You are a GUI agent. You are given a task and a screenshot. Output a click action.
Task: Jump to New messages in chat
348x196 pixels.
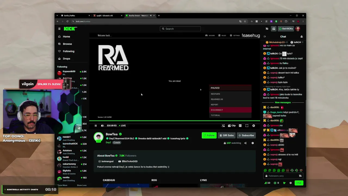tap(283, 102)
